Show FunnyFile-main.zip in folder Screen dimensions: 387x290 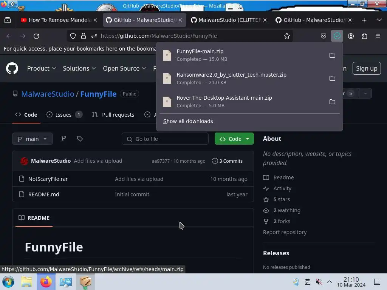click(332, 55)
